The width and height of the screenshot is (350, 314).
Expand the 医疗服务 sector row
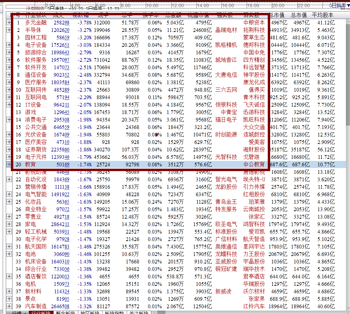(x=9, y=82)
